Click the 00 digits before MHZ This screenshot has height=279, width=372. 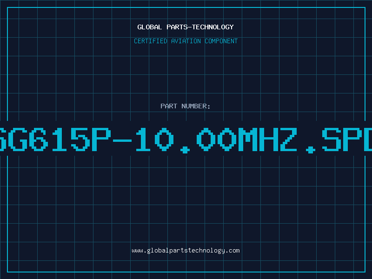coord(216,139)
